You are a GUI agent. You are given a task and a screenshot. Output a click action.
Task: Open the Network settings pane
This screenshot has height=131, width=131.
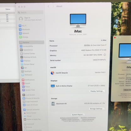[24, 33]
